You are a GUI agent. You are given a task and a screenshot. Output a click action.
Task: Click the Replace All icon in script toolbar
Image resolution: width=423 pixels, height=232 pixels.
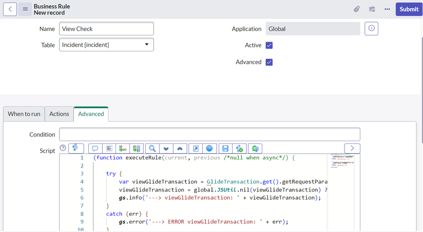137,149
